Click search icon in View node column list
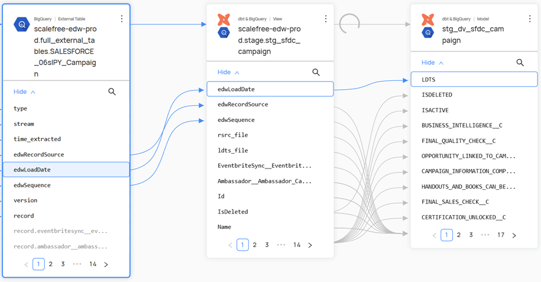Image resolution: width=541 pixels, height=282 pixels. pyautogui.click(x=316, y=72)
